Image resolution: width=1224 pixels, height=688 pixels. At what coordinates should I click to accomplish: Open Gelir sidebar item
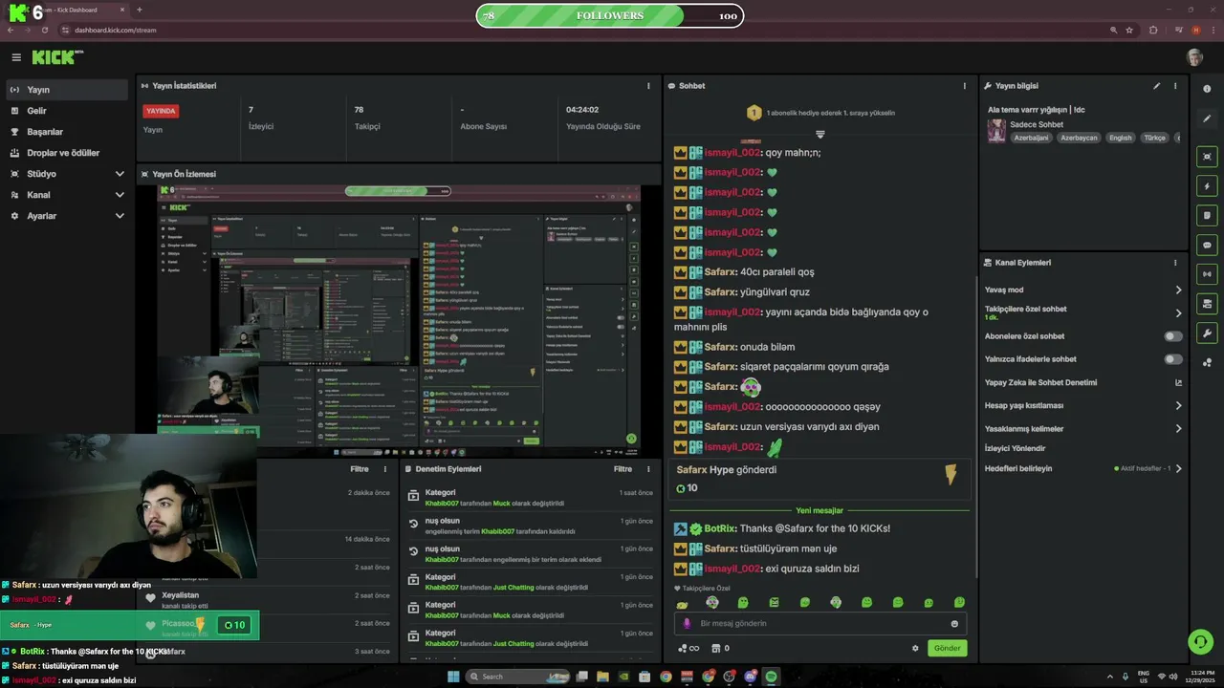point(65,111)
